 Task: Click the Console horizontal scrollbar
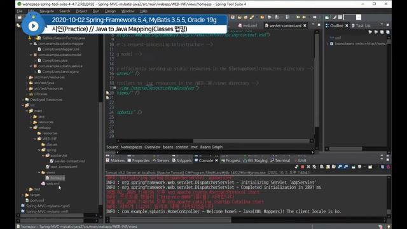(x=170, y=220)
